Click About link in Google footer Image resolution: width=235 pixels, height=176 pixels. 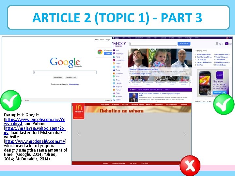27,100
